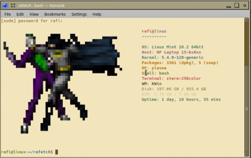Click the Konsole window menu icon
Screen dimensions: 251x158
coord(5,5)
